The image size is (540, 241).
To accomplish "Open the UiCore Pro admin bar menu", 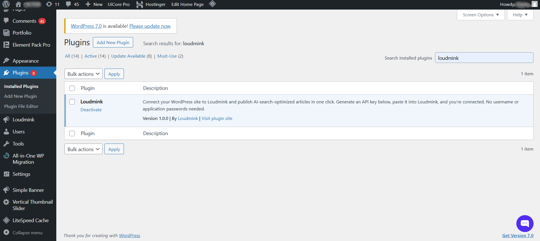I will tap(119, 4).
